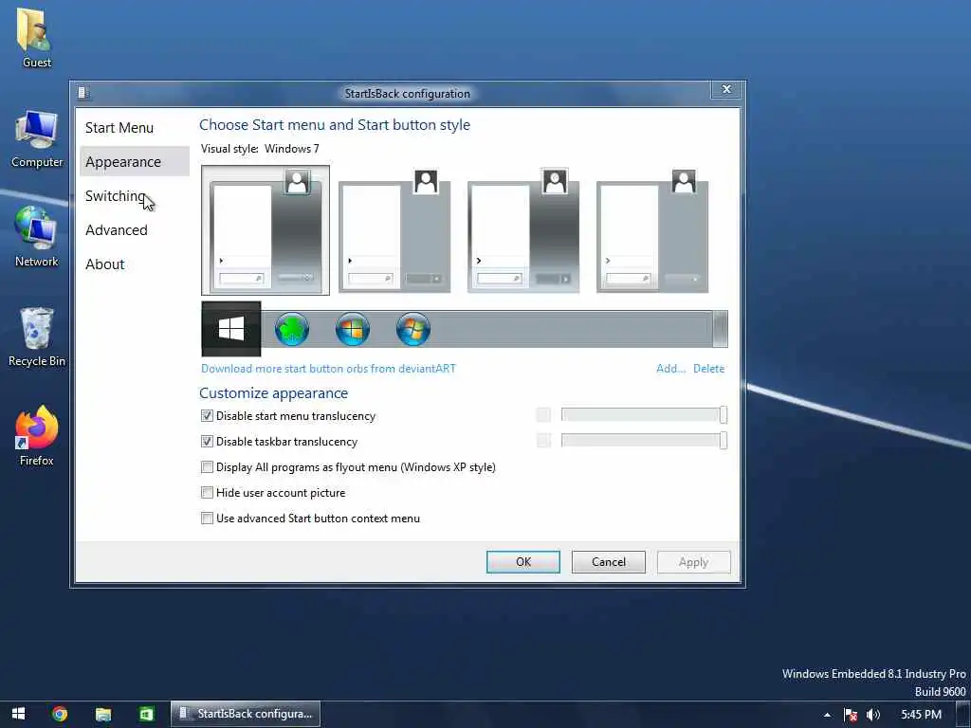Screen dimensions: 971x728
Task: Switch to the Switching tab
Action: pyautogui.click(x=135, y=195)
